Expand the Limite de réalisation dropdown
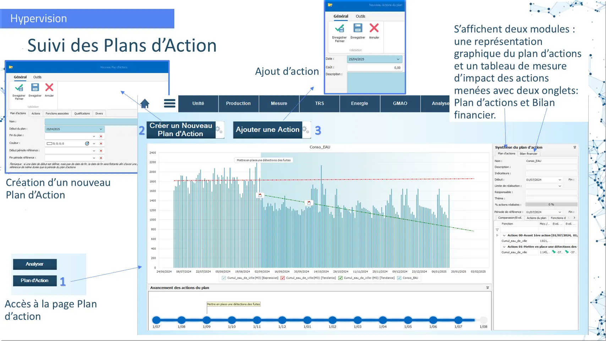 click(560, 186)
